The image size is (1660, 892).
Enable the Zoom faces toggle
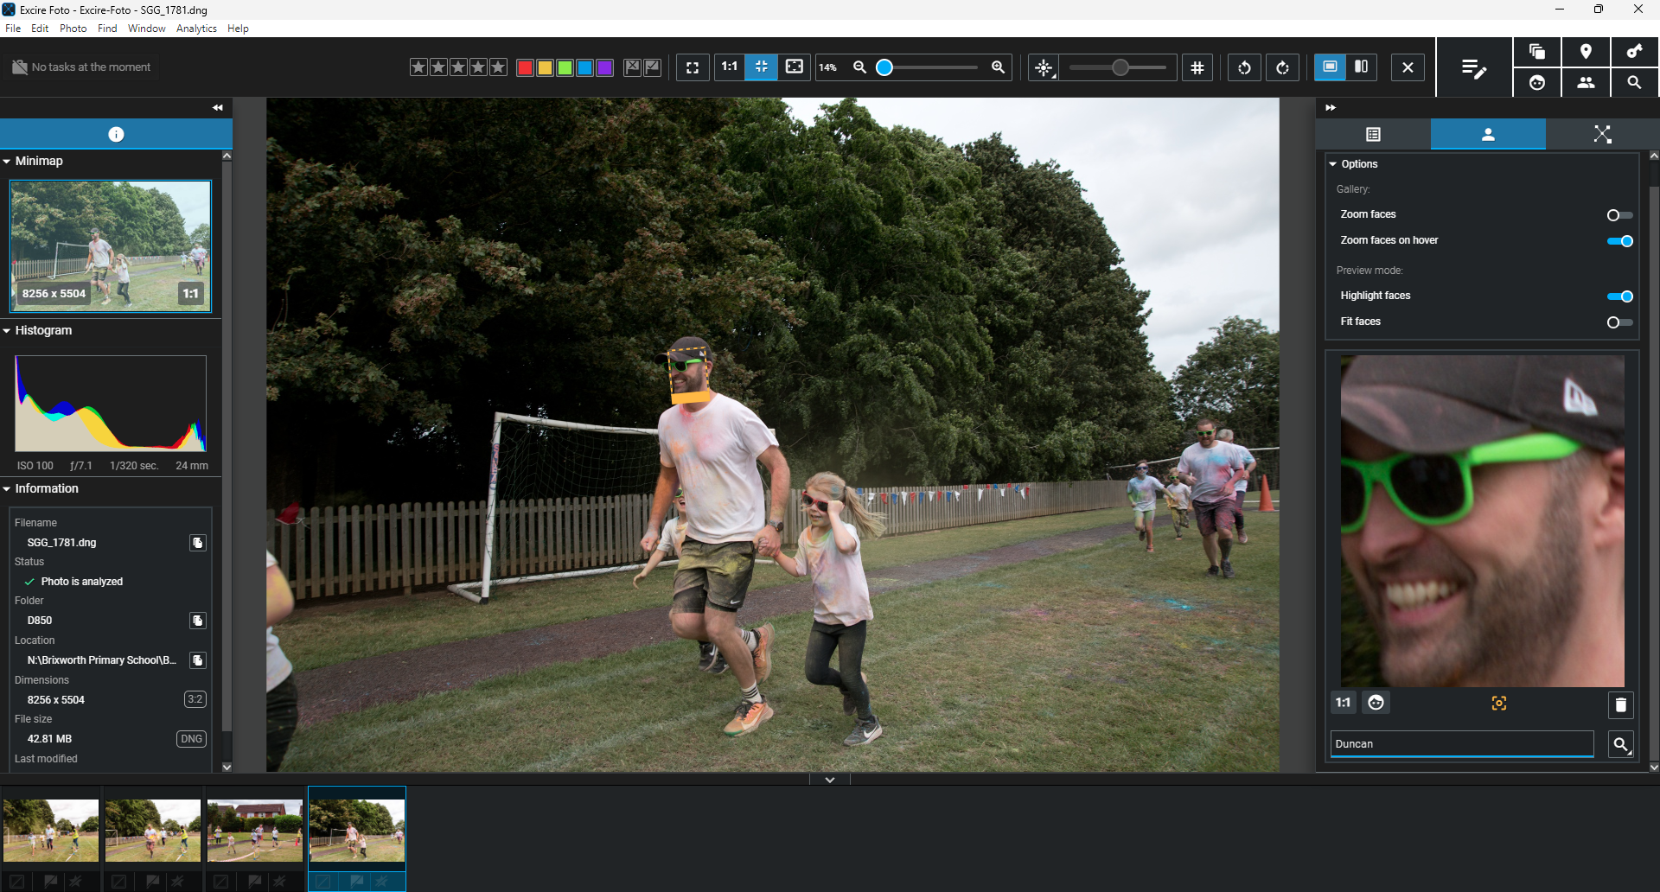point(1619,215)
